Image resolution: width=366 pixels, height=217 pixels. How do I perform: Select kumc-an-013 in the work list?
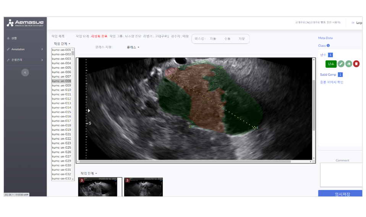[x=62, y=103]
